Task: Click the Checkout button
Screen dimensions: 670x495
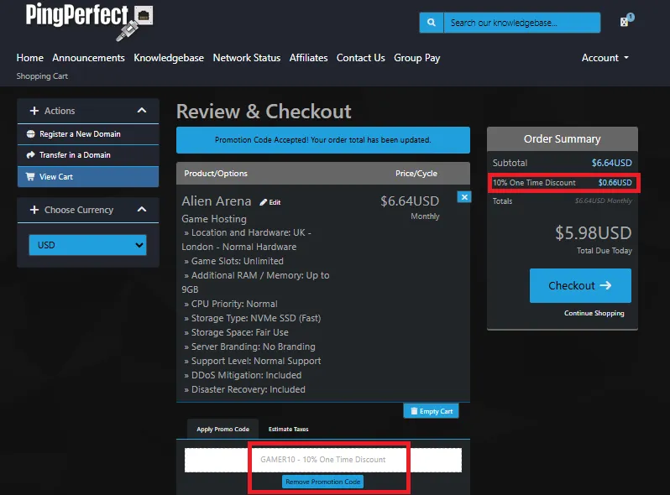Action: pyautogui.click(x=580, y=286)
